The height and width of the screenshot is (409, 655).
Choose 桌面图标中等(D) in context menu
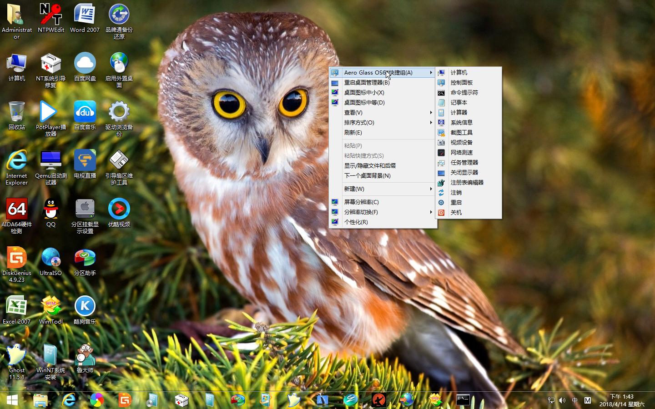pos(383,102)
